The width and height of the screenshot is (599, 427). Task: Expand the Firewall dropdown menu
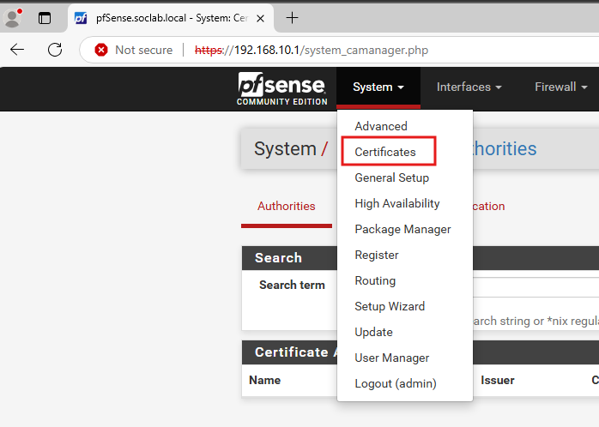(x=560, y=87)
